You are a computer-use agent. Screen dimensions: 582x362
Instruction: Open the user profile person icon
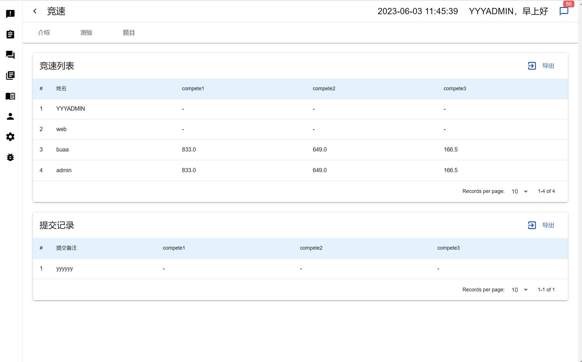[10, 117]
